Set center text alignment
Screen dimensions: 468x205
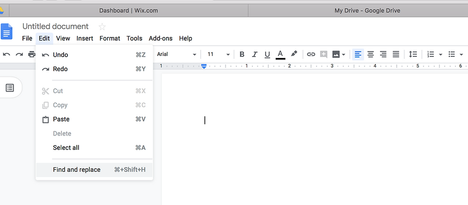click(x=370, y=54)
